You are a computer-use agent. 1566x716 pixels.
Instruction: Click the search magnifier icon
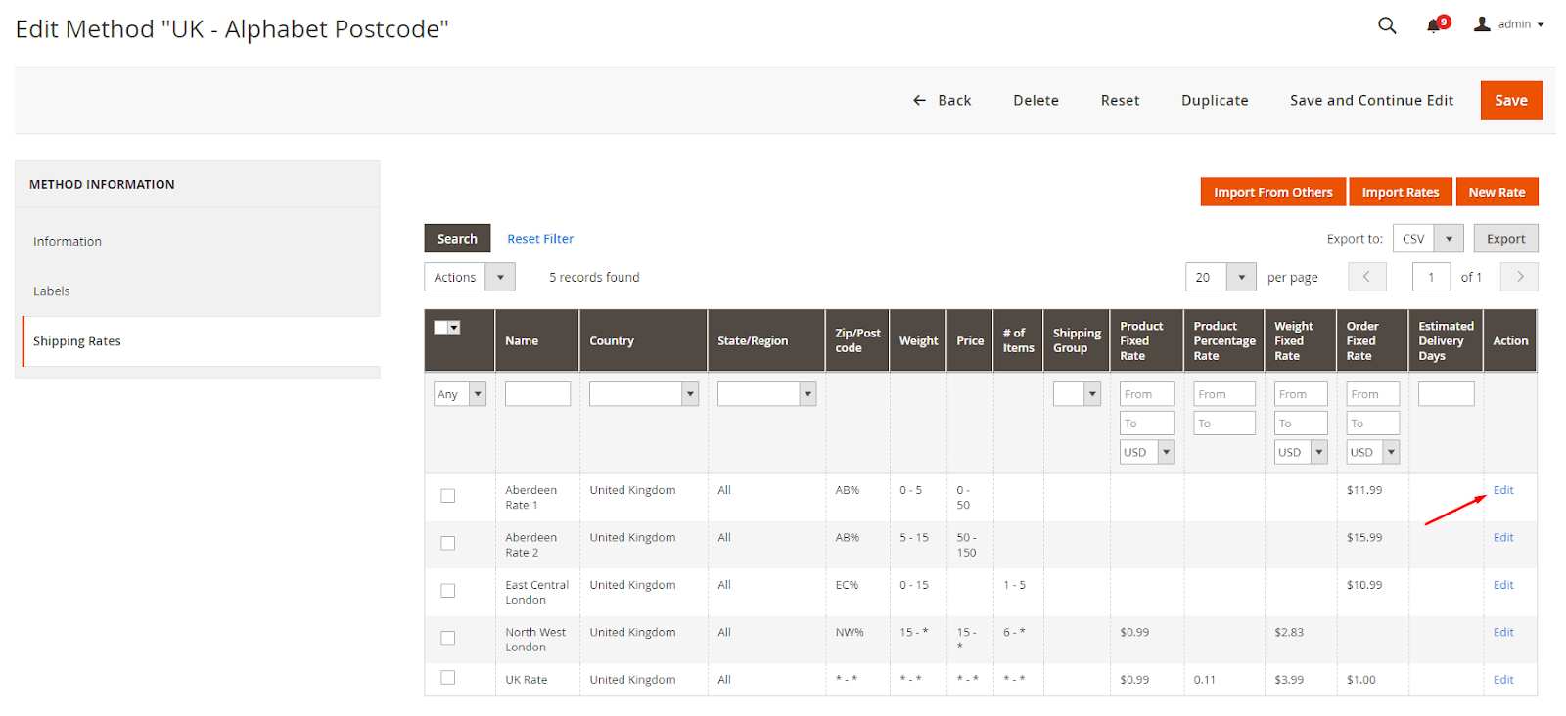1387,25
